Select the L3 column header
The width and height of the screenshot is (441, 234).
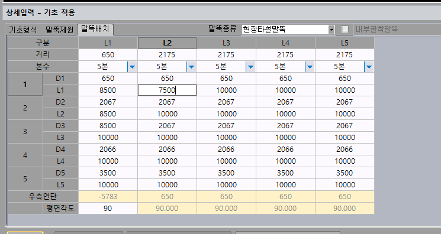pyautogui.click(x=226, y=43)
